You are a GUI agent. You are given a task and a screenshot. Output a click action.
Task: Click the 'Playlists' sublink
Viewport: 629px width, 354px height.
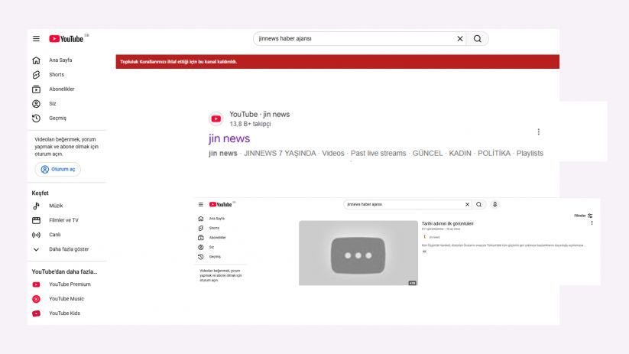[x=530, y=154]
